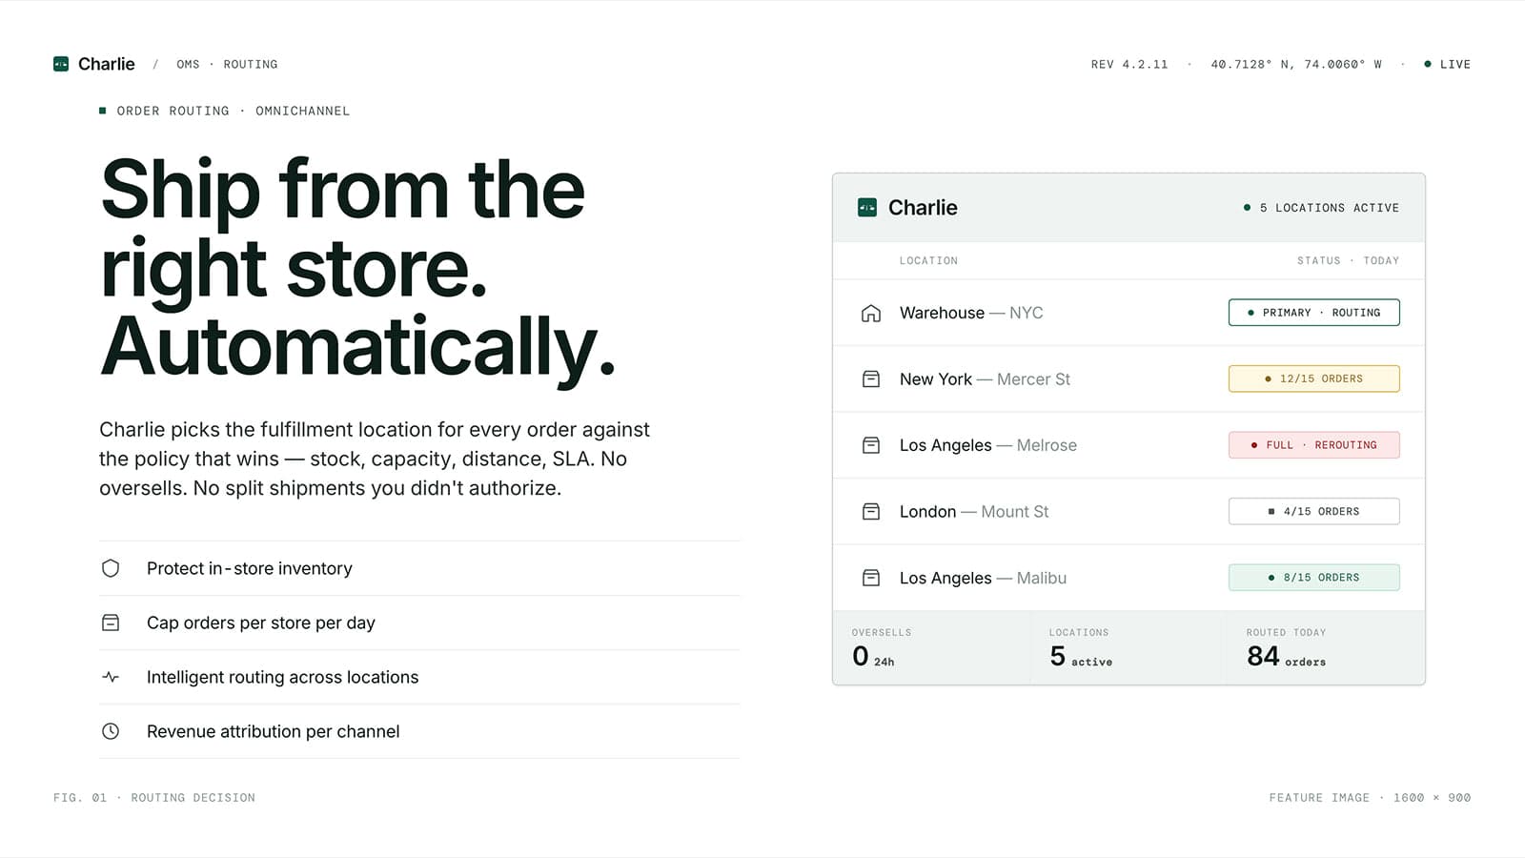1525x858 pixels.
Task: Click the store icon beside London Mount St
Action: click(x=871, y=512)
